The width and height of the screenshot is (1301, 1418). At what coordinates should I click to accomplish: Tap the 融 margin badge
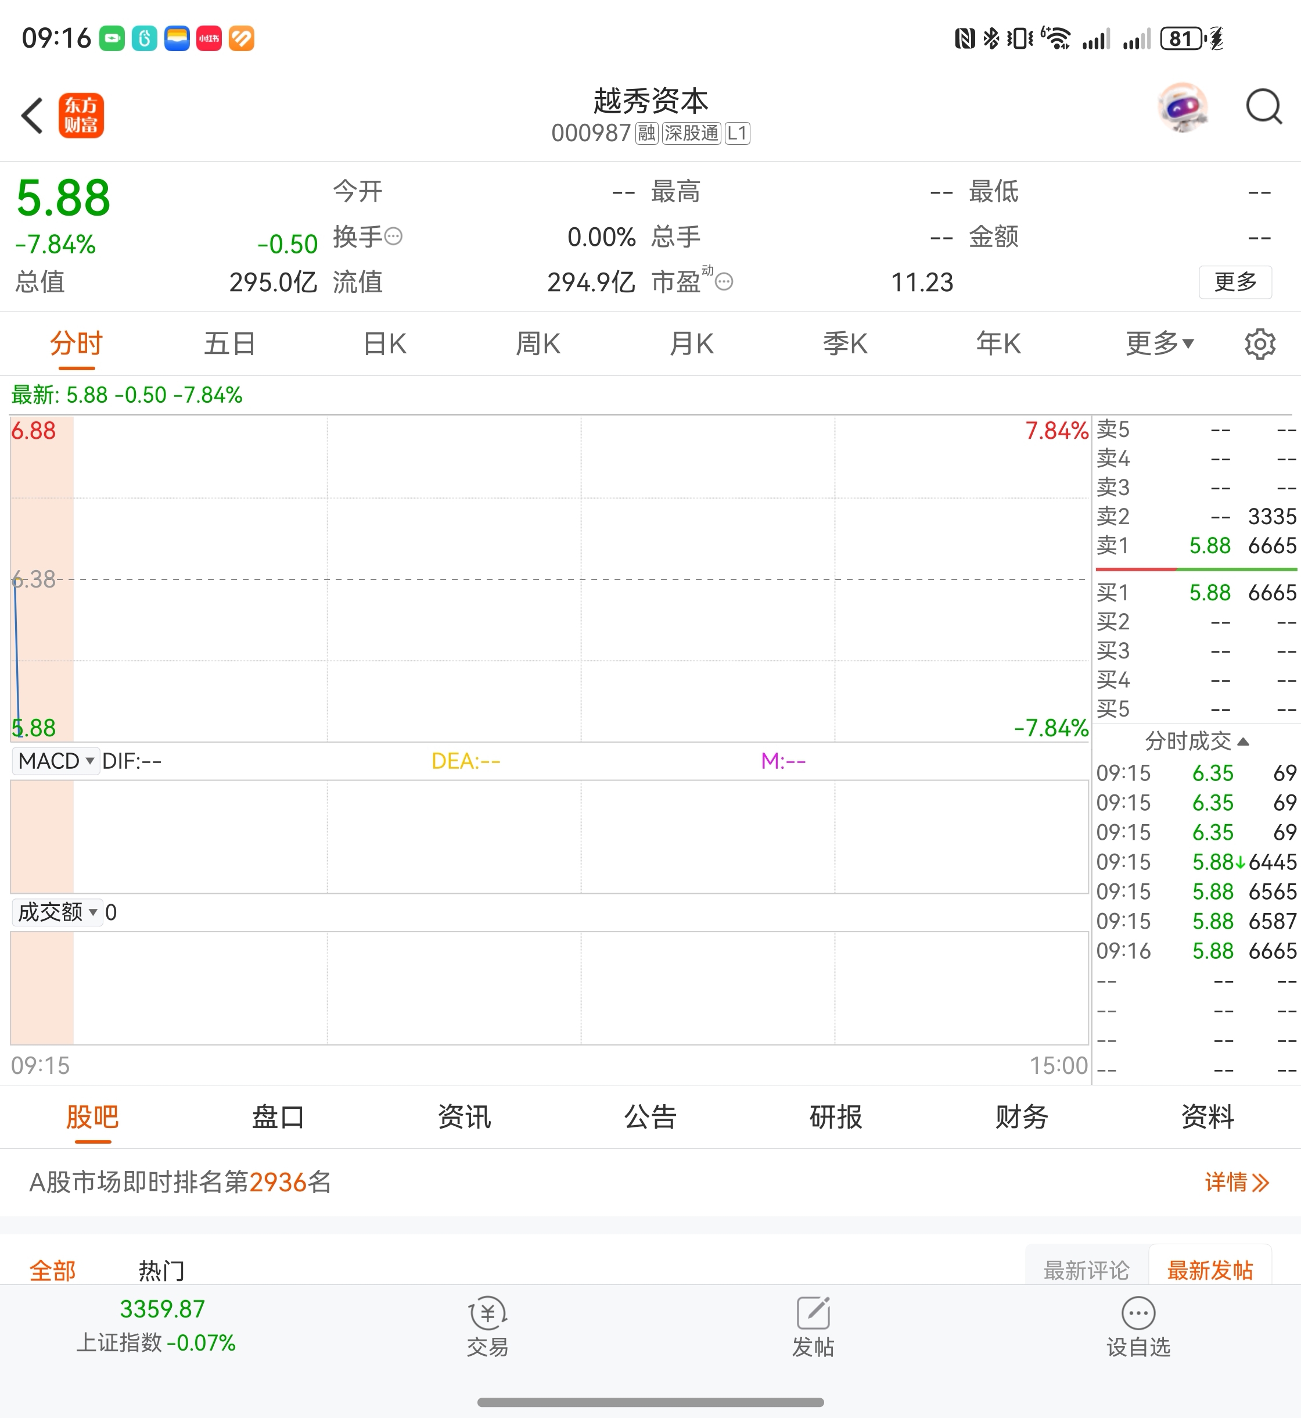pos(646,133)
